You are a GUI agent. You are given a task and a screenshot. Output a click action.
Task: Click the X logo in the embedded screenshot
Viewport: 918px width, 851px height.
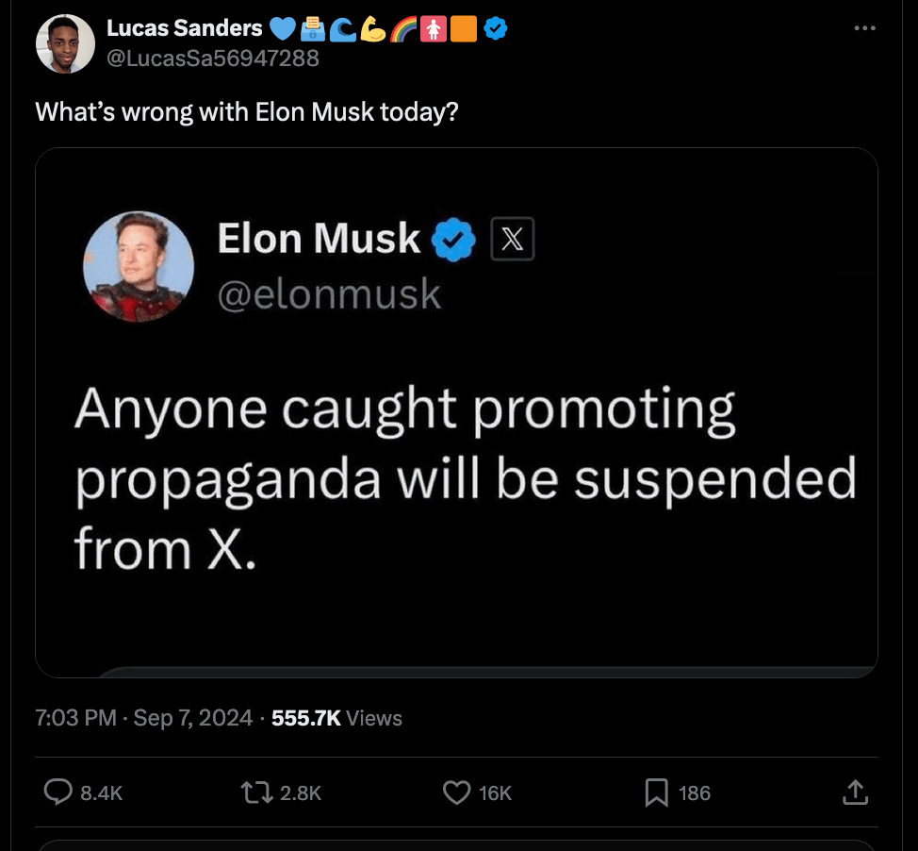(x=514, y=240)
